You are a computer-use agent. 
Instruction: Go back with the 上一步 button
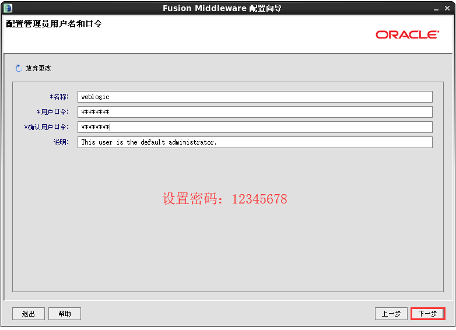coord(391,314)
